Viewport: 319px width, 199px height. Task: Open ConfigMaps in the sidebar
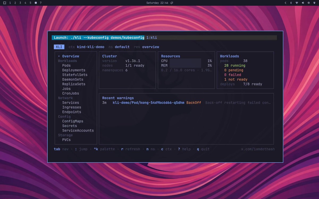[73, 121]
